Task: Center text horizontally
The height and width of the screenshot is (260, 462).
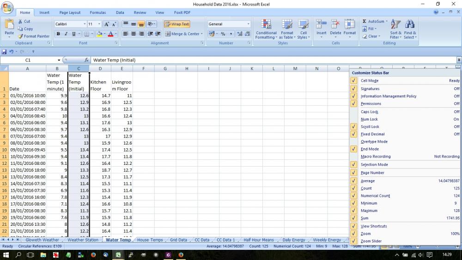Action: point(134,34)
